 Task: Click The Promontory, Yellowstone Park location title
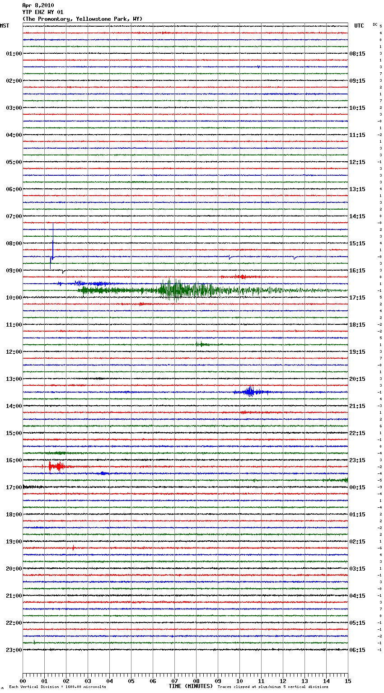tap(82, 19)
